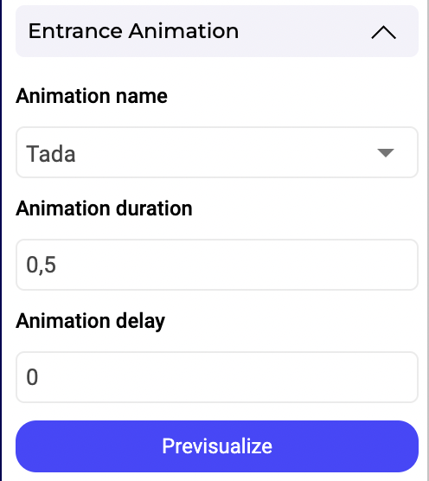Image resolution: width=429 pixels, height=481 pixels.
Task: Focus the Animation delay input field
Action: pos(217,377)
